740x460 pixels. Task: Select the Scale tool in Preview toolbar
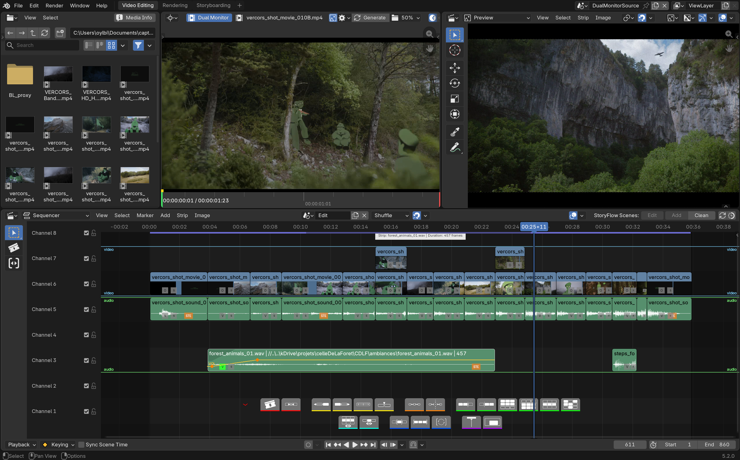tap(455, 99)
